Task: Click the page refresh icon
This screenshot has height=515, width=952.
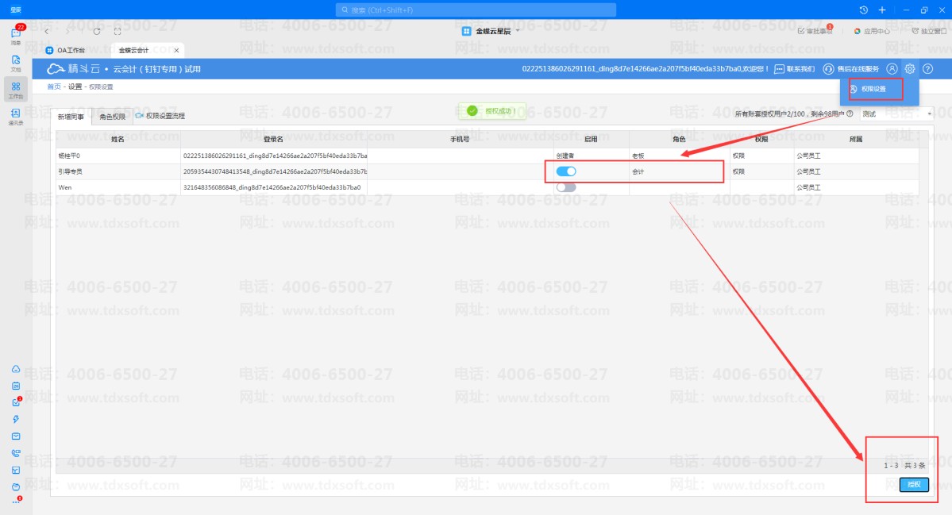Action: click(x=97, y=31)
